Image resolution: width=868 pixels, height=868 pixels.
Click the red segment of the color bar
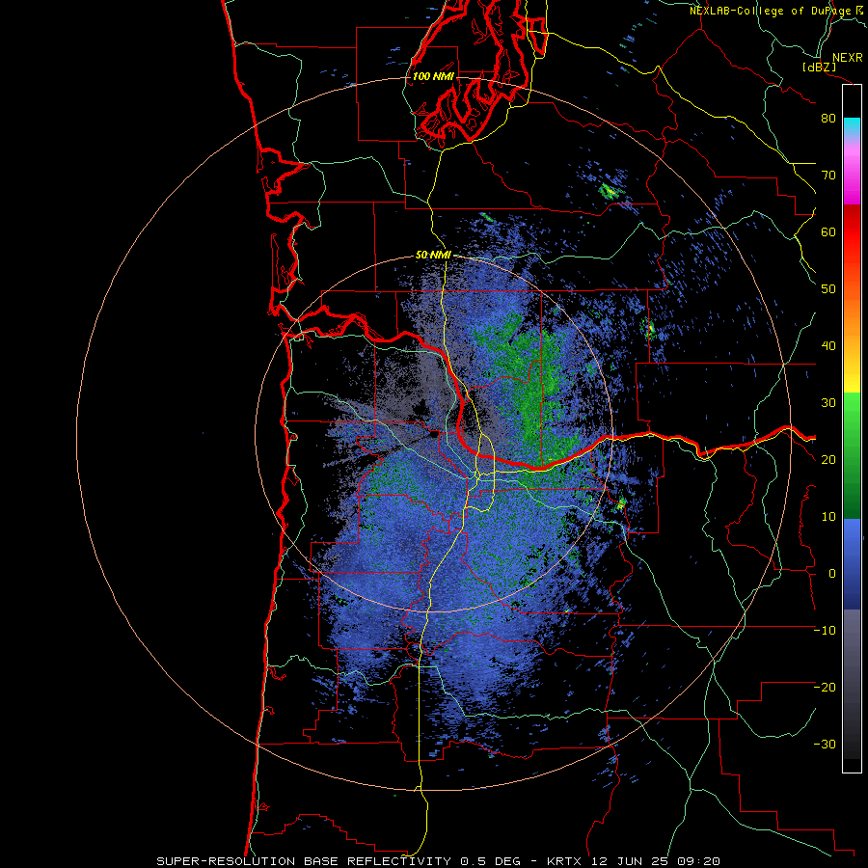pos(852,232)
